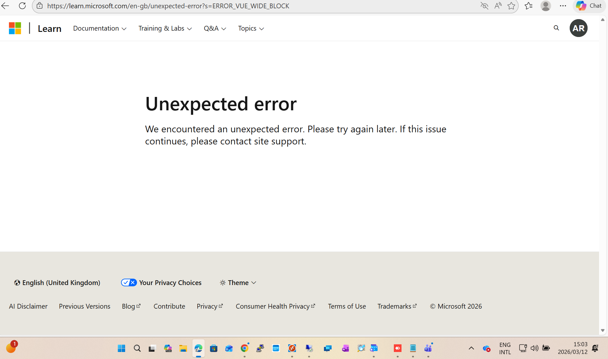The width and height of the screenshot is (608, 359).
Task: Expand the Training & Labs menu
Action: 165,28
